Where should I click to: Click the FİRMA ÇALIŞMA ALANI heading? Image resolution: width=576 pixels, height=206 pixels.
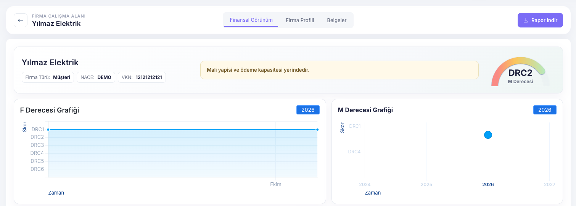click(59, 16)
